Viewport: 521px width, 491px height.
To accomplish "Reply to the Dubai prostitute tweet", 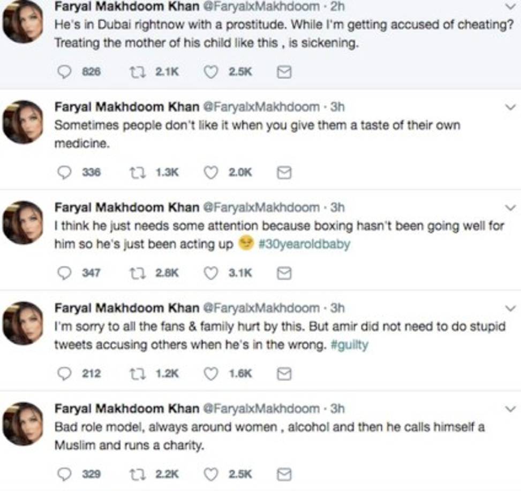I will (x=65, y=72).
